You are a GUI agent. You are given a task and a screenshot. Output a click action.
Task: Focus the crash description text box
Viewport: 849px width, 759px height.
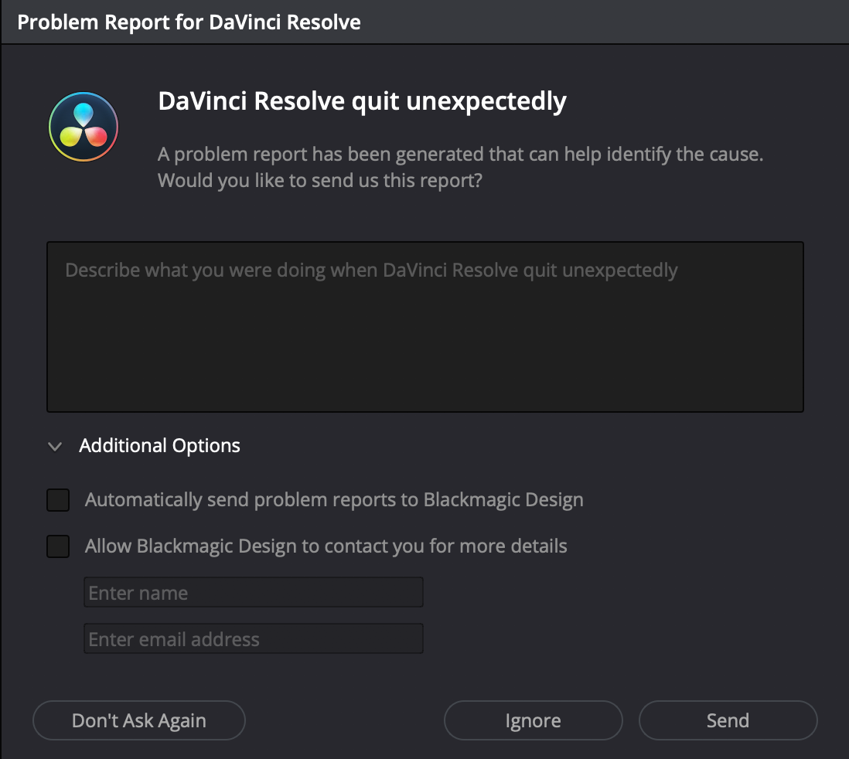tap(425, 327)
